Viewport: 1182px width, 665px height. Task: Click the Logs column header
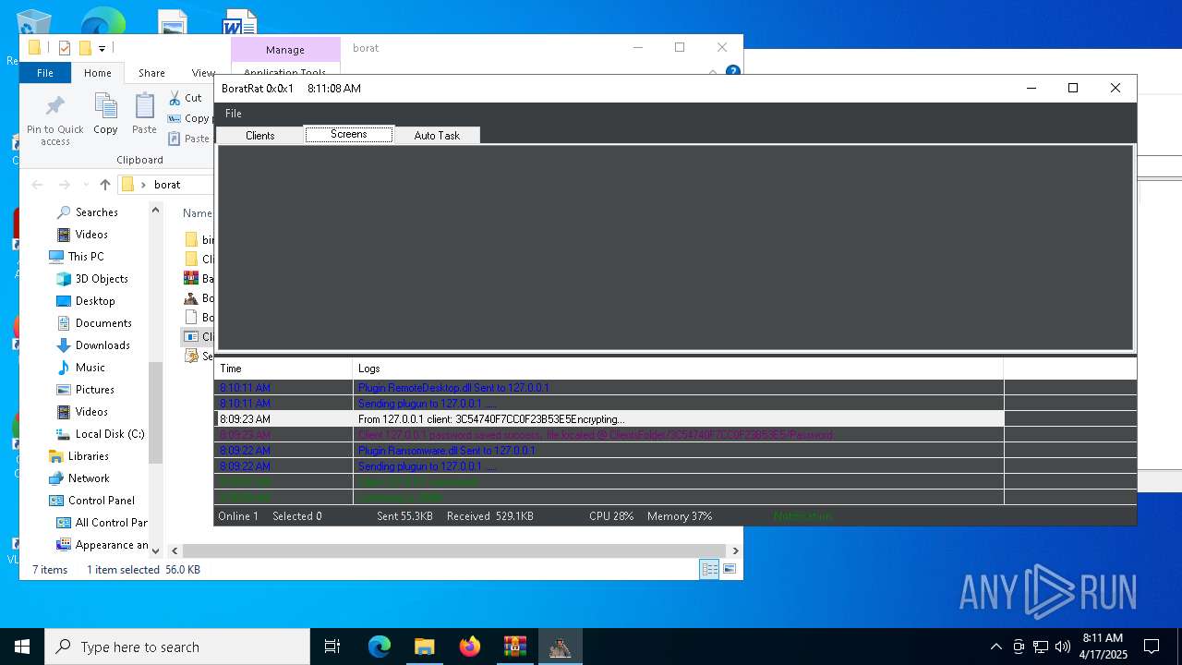pyautogui.click(x=678, y=369)
